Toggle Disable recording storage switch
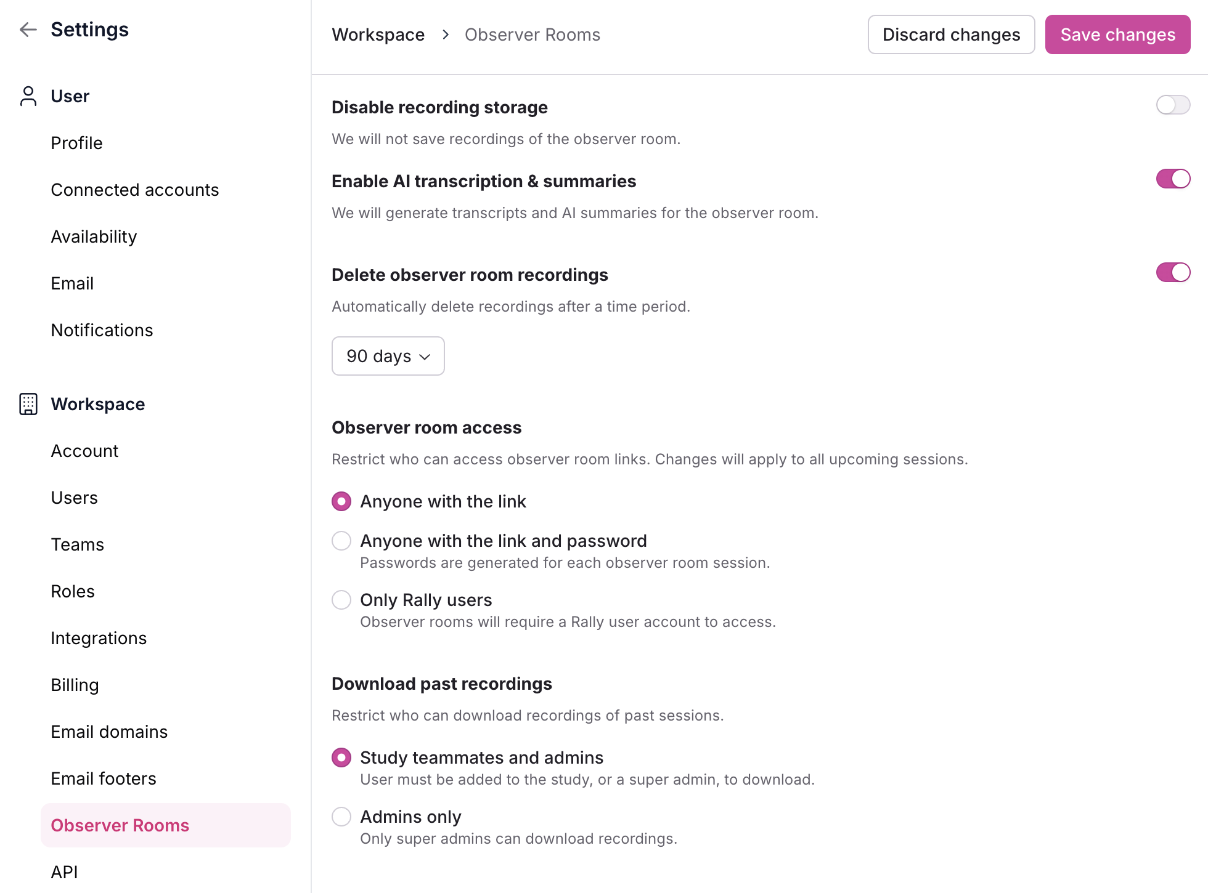1208x893 pixels. (x=1172, y=105)
